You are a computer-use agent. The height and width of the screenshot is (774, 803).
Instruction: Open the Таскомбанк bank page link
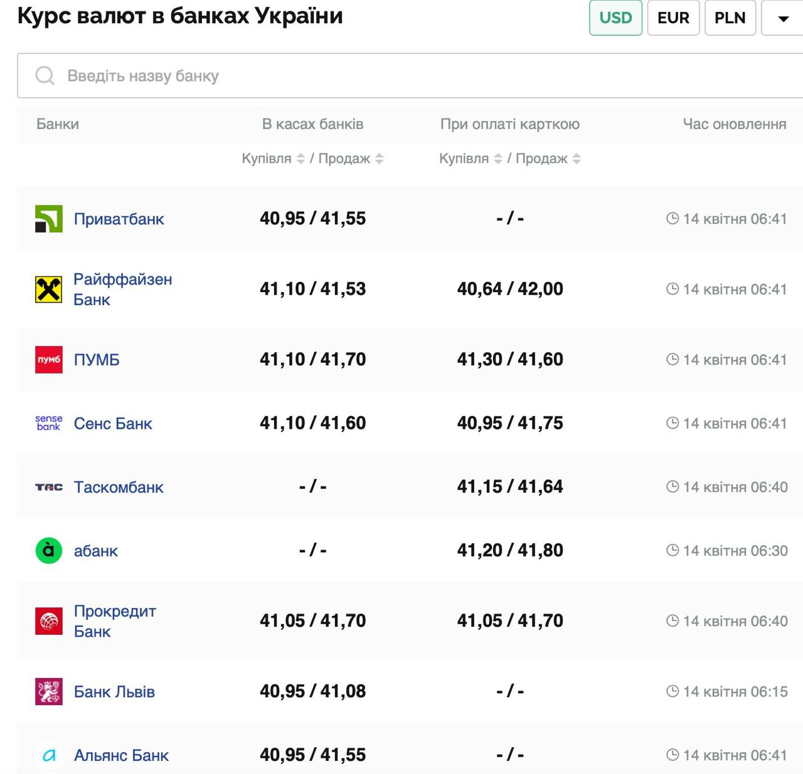click(119, 487)
